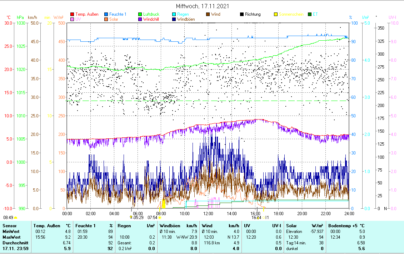The image size is (404, 254).
Task: Click the yellow Sonnenschein legend square
Action: pyautogui.click(x=276, y=15)
